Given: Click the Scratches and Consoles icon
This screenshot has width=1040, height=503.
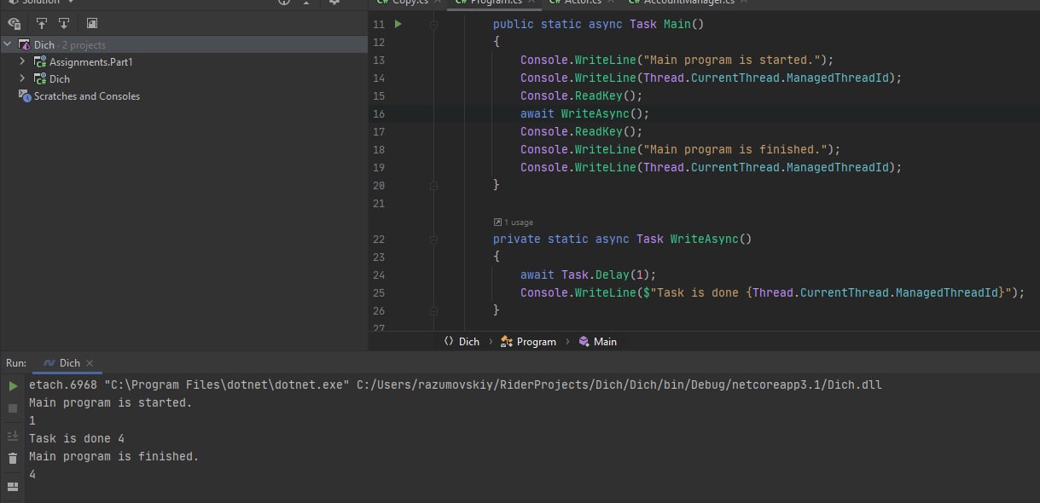Looking at the screenshot, I should tap(25, 96).
